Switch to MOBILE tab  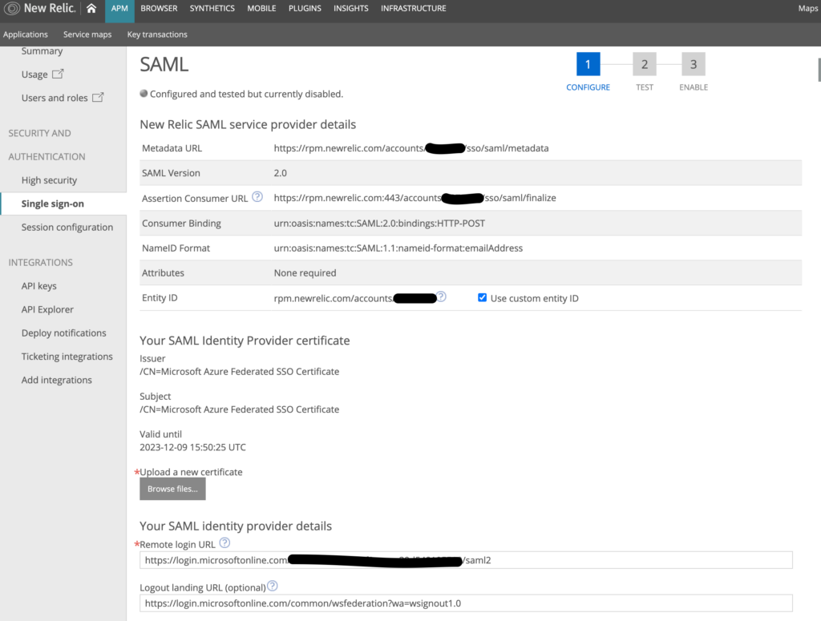pos(261,8)
